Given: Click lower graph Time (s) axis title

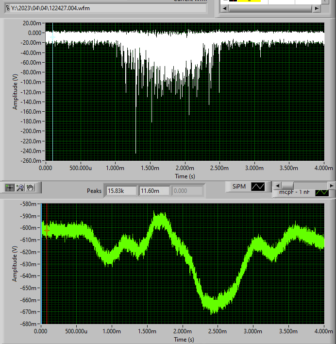Looking at the screenshot, I should (x=184, y=340).
